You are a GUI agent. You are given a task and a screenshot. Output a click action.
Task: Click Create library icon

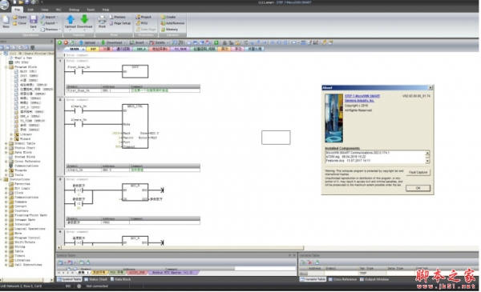[168, 17]
